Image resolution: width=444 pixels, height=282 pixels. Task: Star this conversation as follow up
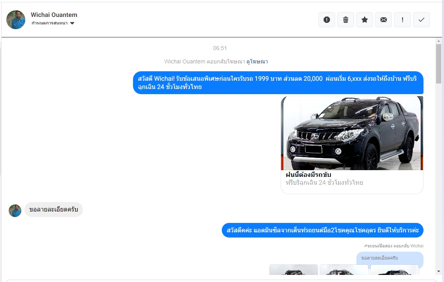point(365,20)
